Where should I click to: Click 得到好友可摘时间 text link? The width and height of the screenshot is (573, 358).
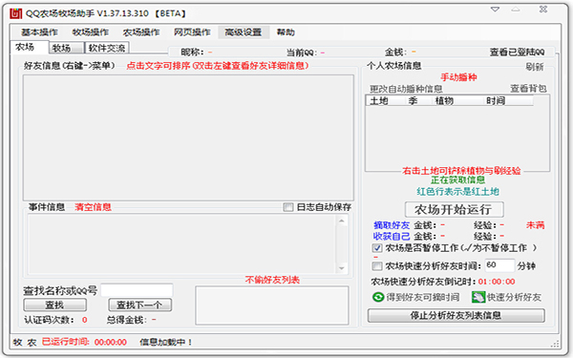pos(423,297)
